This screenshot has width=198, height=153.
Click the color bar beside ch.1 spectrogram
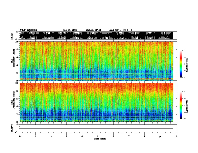tap(181, 64)
